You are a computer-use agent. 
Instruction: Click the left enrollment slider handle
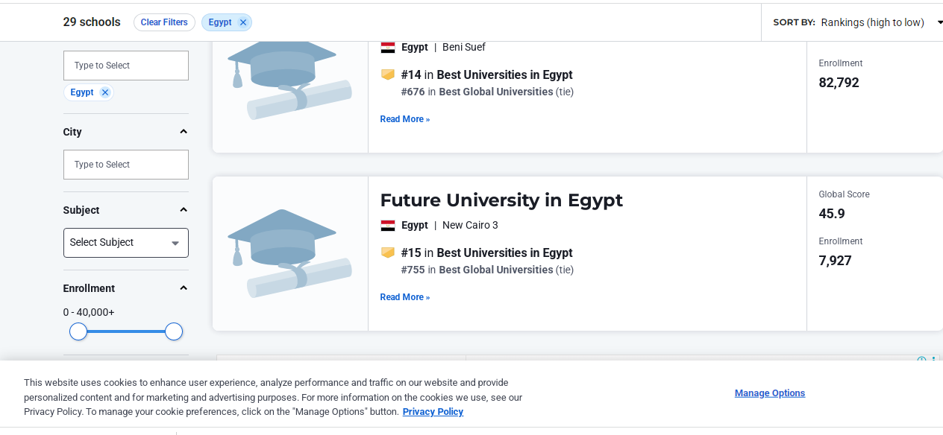pos(78,331)
